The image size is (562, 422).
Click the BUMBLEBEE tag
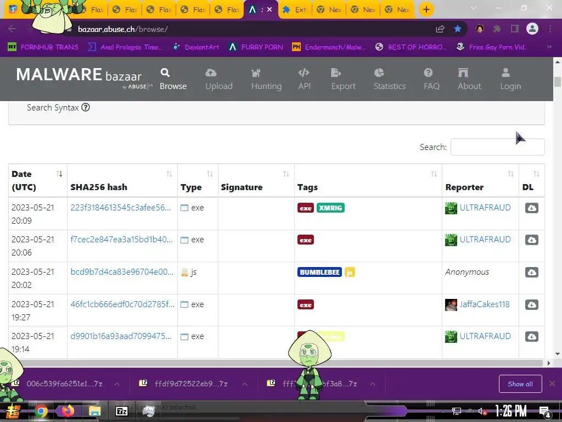click(x=319, y=272)
